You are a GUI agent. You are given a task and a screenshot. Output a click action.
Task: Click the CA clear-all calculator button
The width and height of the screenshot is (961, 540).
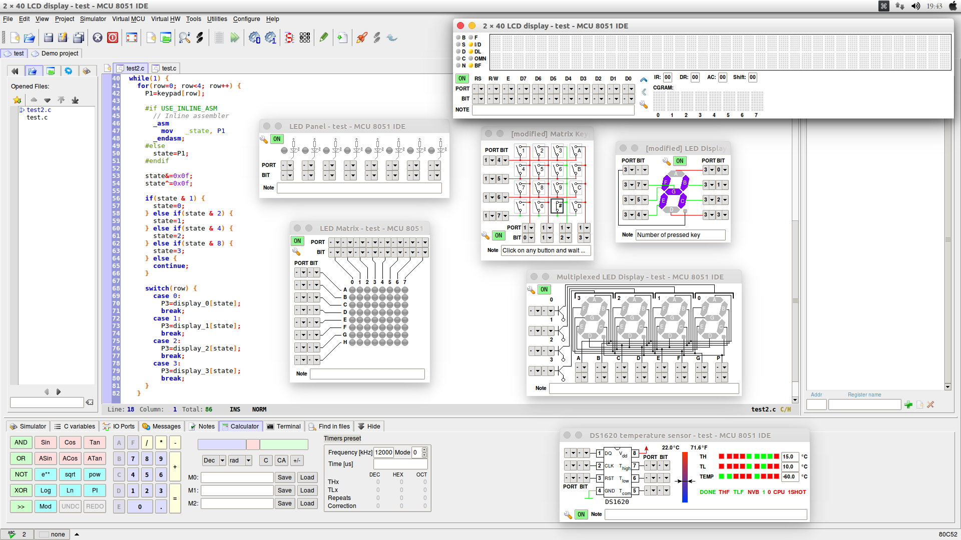(x=282, y=460)
